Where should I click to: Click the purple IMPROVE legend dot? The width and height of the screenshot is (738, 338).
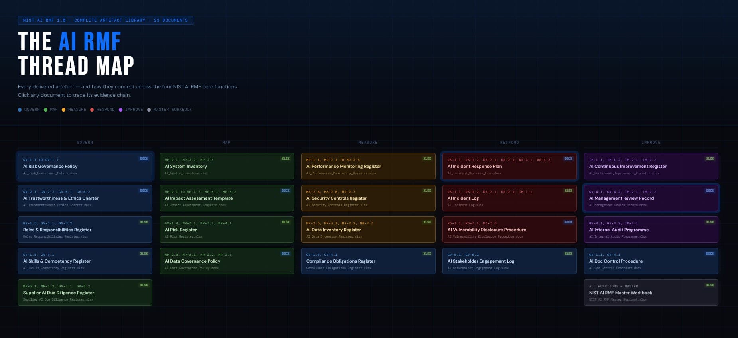(120, 110)
